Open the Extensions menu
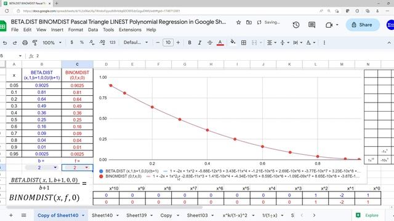This screenshot has height=221, width=394. [130, 29]
